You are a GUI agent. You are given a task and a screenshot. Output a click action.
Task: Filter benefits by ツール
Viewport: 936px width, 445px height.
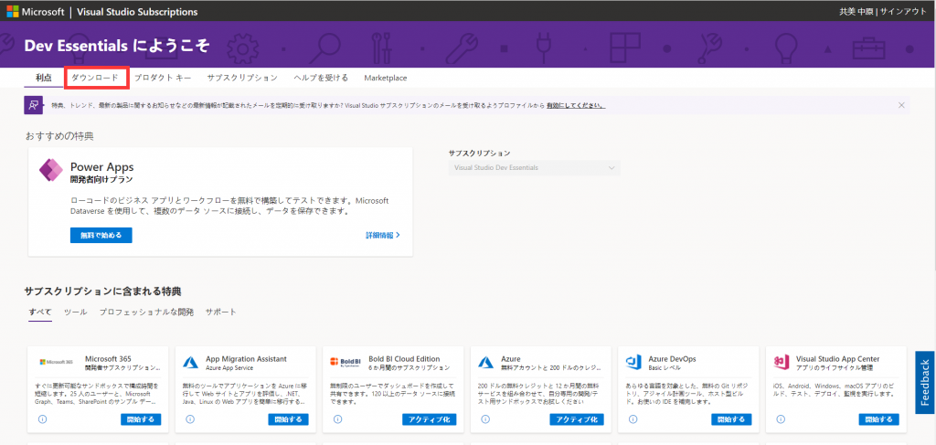pos(75,312)
